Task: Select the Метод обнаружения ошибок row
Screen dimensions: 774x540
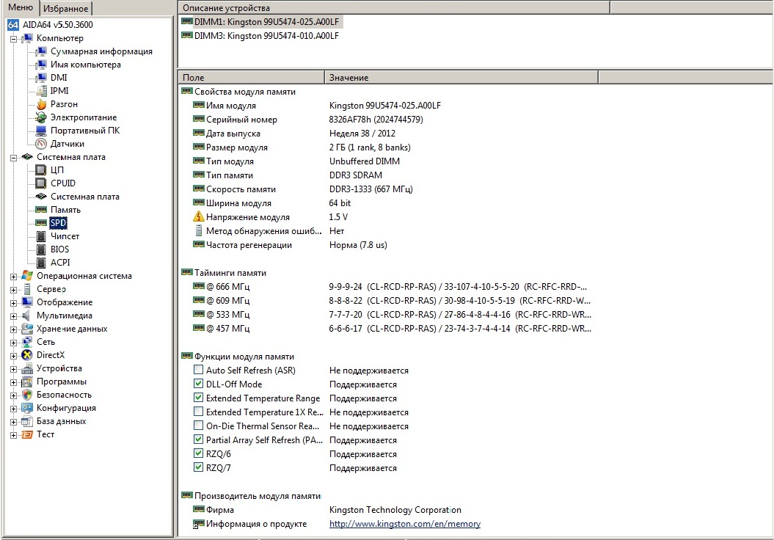Action: pos(269,231)
